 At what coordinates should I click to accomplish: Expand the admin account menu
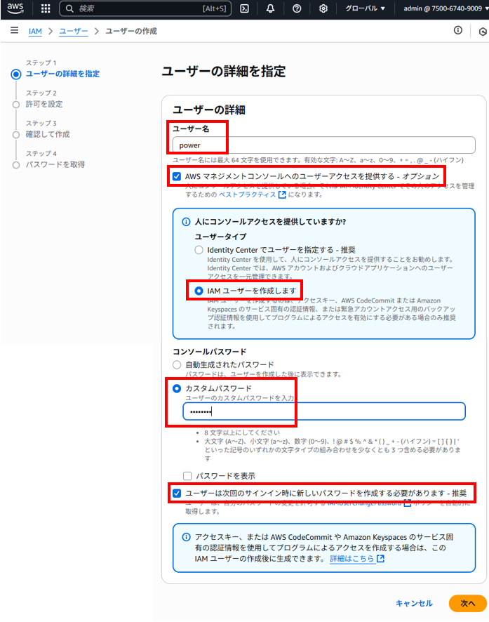coord(446,8)
